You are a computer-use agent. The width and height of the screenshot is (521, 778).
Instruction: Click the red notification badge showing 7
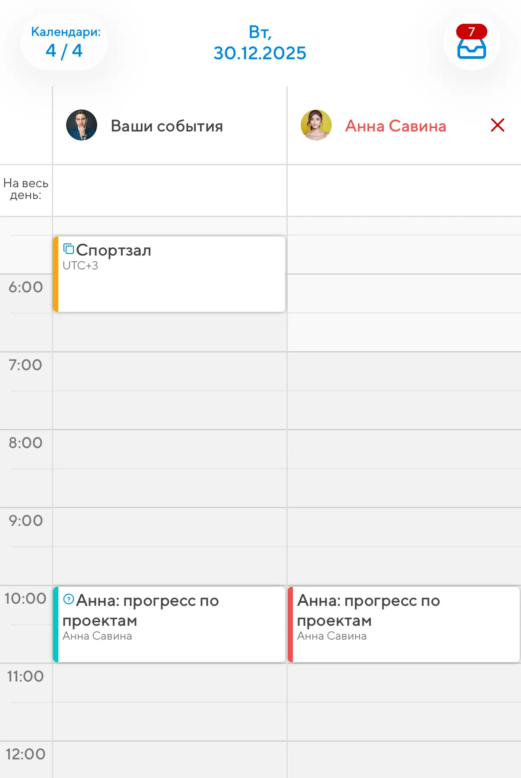[x=471, y=32]
